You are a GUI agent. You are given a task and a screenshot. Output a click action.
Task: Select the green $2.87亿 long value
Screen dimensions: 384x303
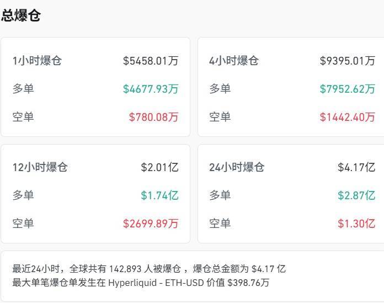point(356,195)
